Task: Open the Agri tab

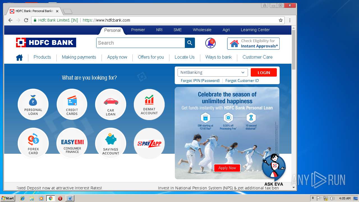Action: pos(226,30)
